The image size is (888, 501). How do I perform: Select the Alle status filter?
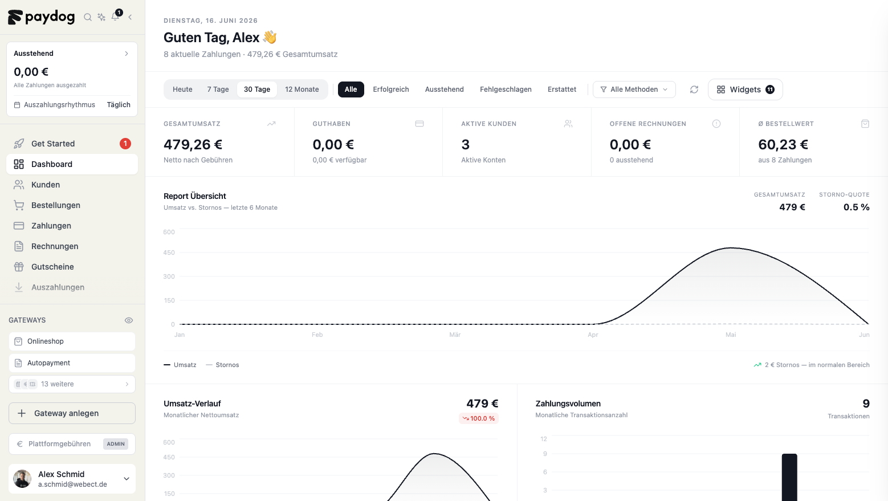(351, 89)
